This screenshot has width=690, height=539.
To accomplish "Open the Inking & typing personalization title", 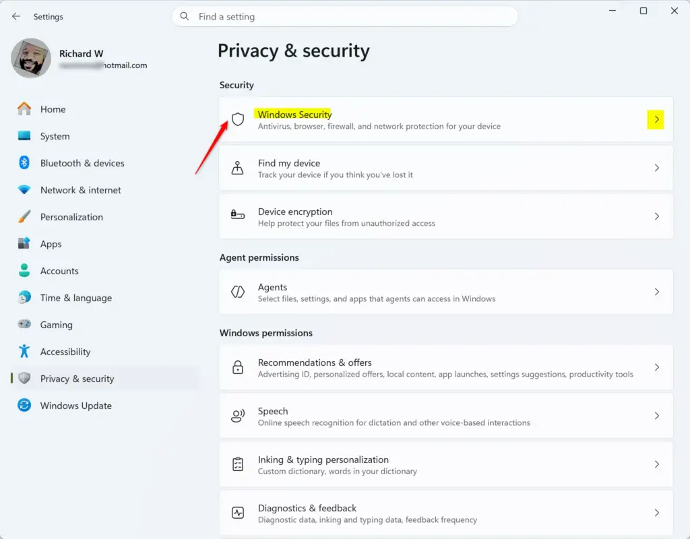I will click(x=323, y=459).
